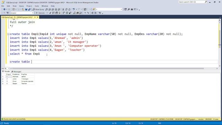Image resolution: width=222 pixels, height=125 pixels.
Task: Open the master database dropdown
Action: tap(33, 13)
